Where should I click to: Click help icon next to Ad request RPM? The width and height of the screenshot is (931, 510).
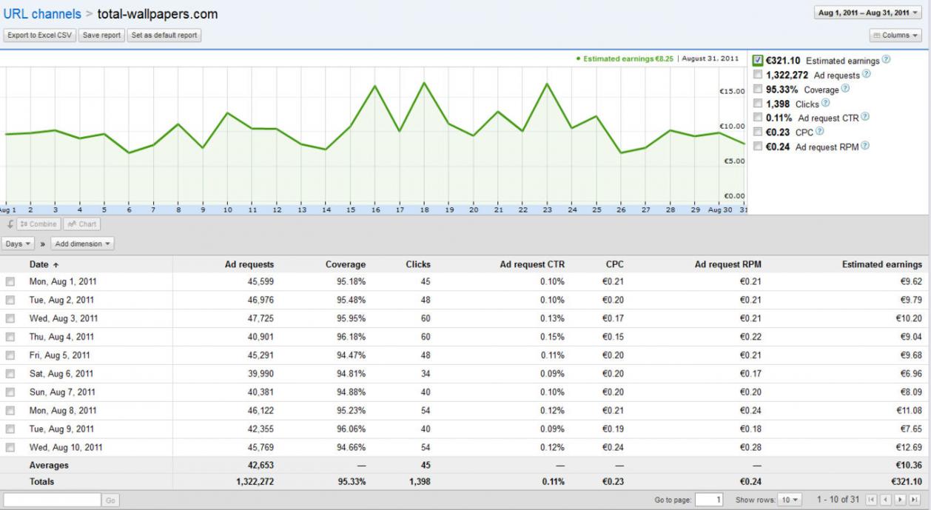(x=865, y=147)
